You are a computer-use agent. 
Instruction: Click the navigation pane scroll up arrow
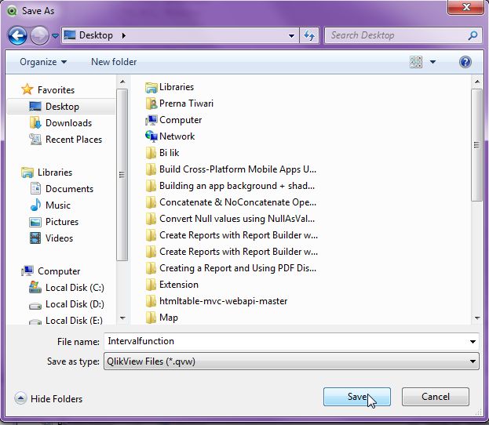[x=122, y=82]
